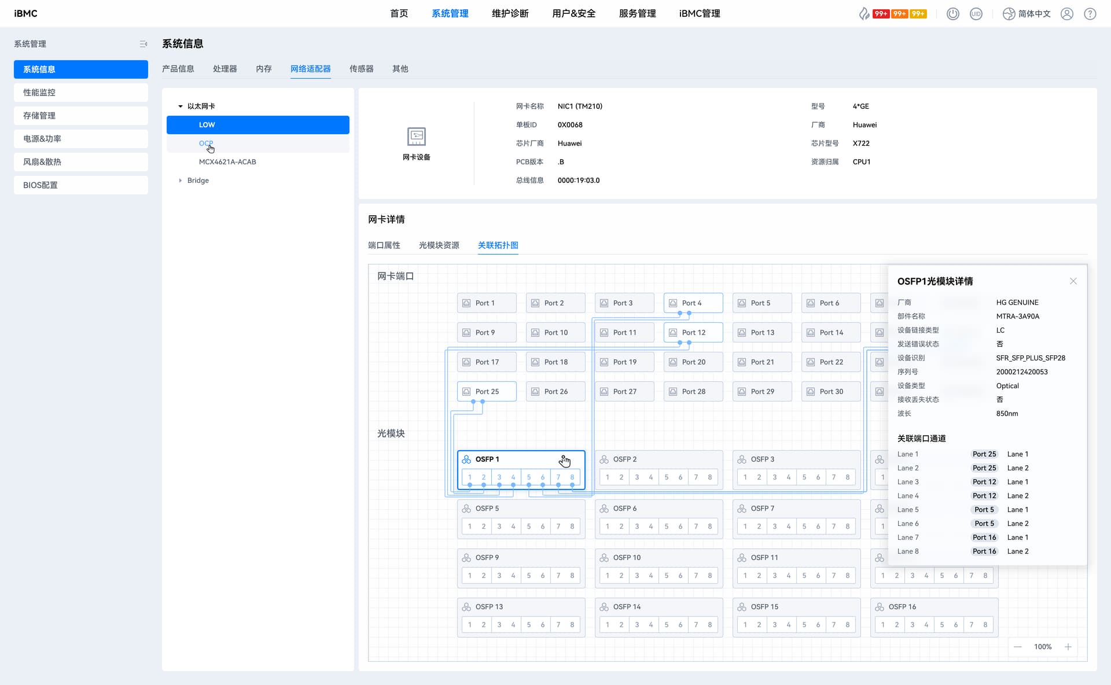
Task: Click the red critical alarm 99+ badge
Action: pyautogui.click(x=881, y=14)
